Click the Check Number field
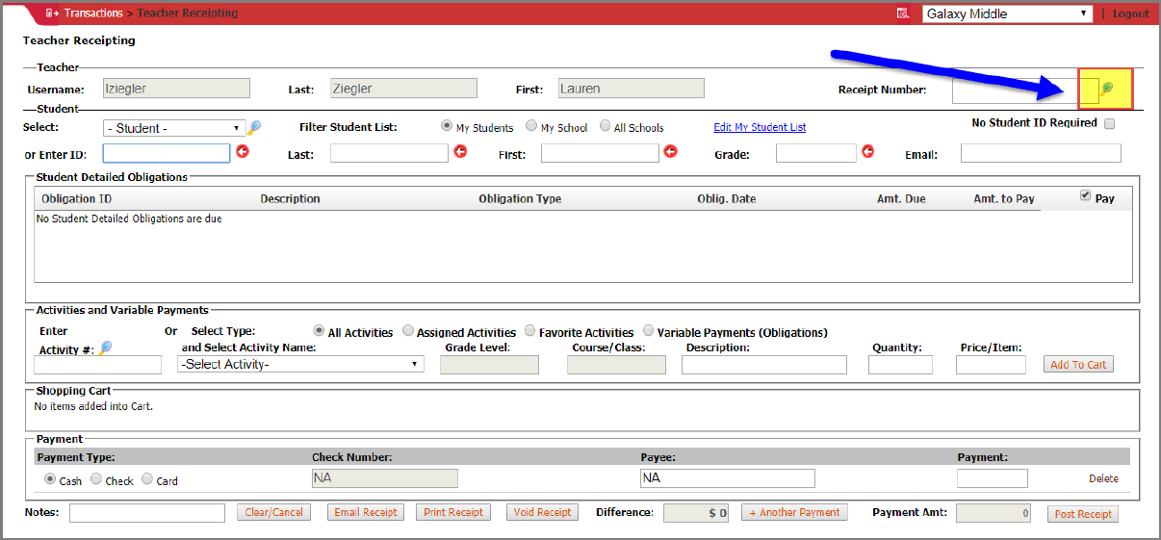Viewport: 1161px width, 540px height. coord(385,478)
